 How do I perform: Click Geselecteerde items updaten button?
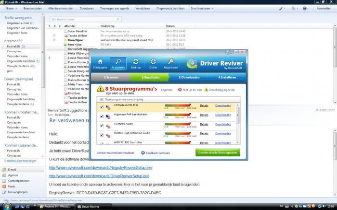tap(218, 152)
